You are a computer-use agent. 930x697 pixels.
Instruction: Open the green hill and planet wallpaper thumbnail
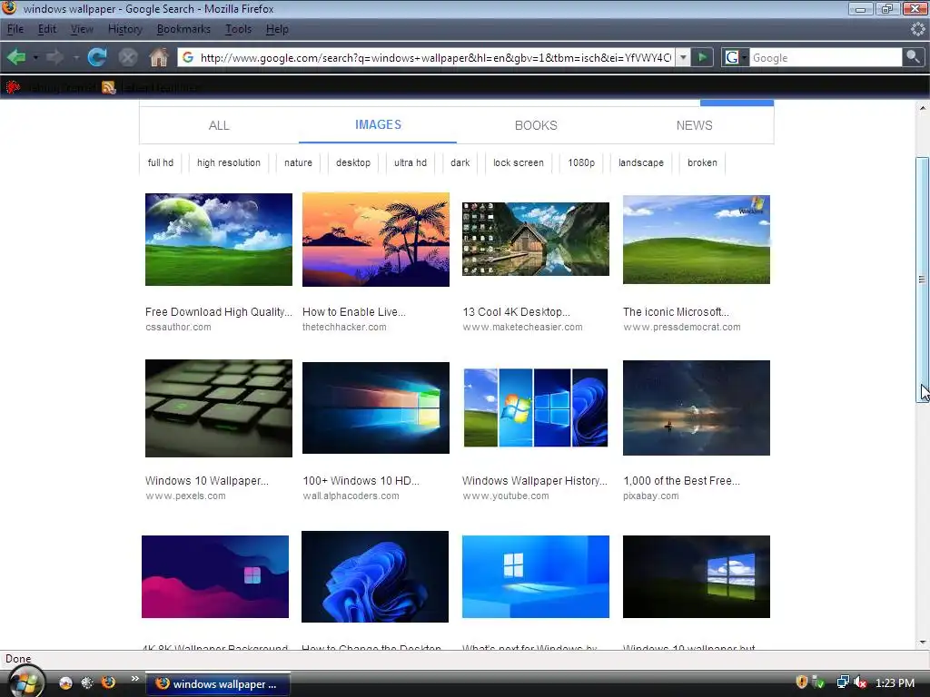(219, 240)
